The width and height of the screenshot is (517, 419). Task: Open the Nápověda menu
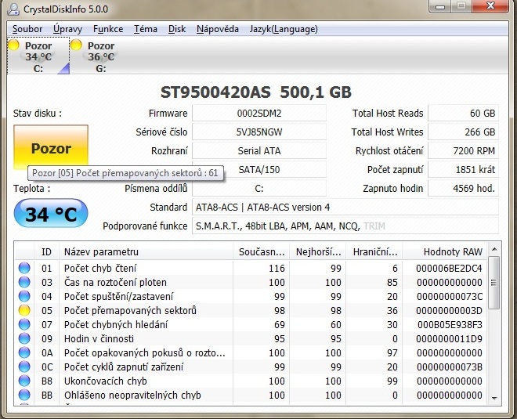click(218, 29)
